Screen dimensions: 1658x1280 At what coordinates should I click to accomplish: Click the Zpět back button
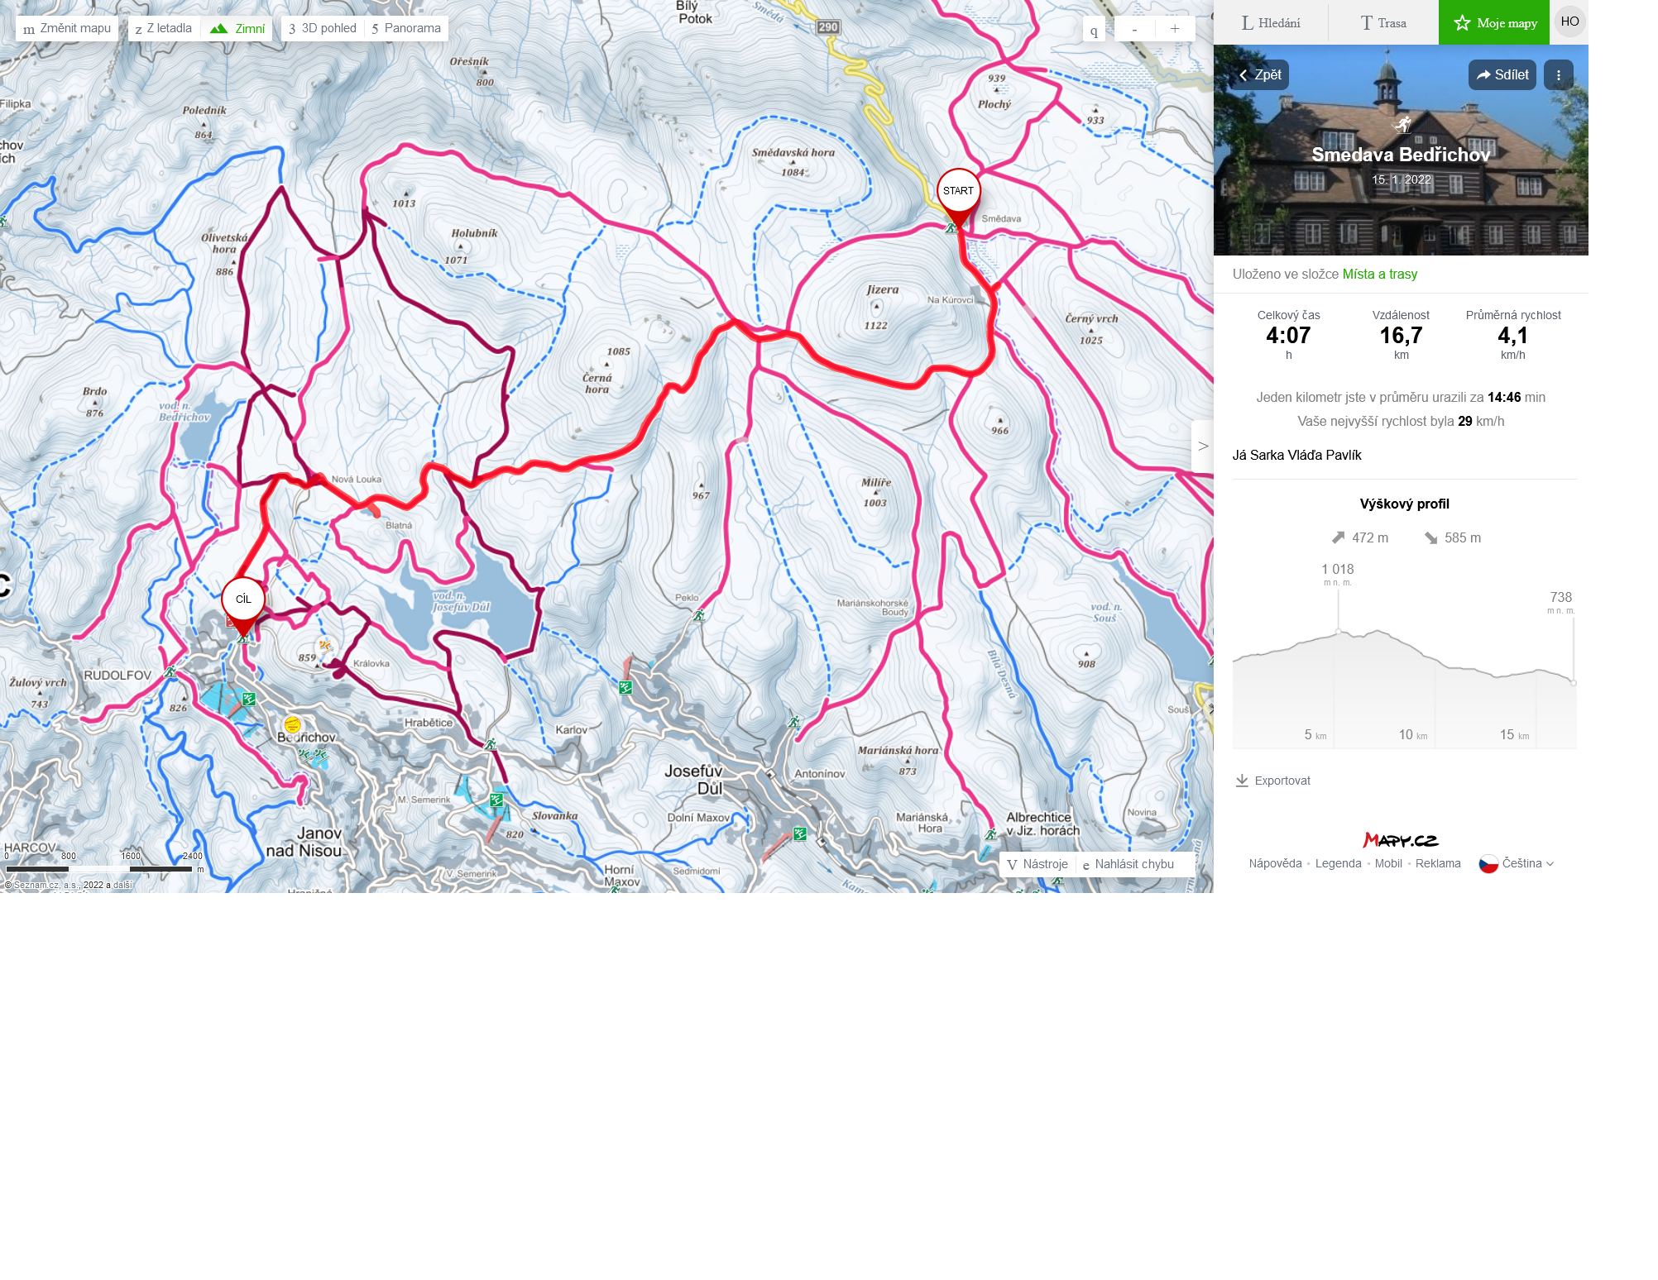pyautogui.click(x=1259, y=75)
